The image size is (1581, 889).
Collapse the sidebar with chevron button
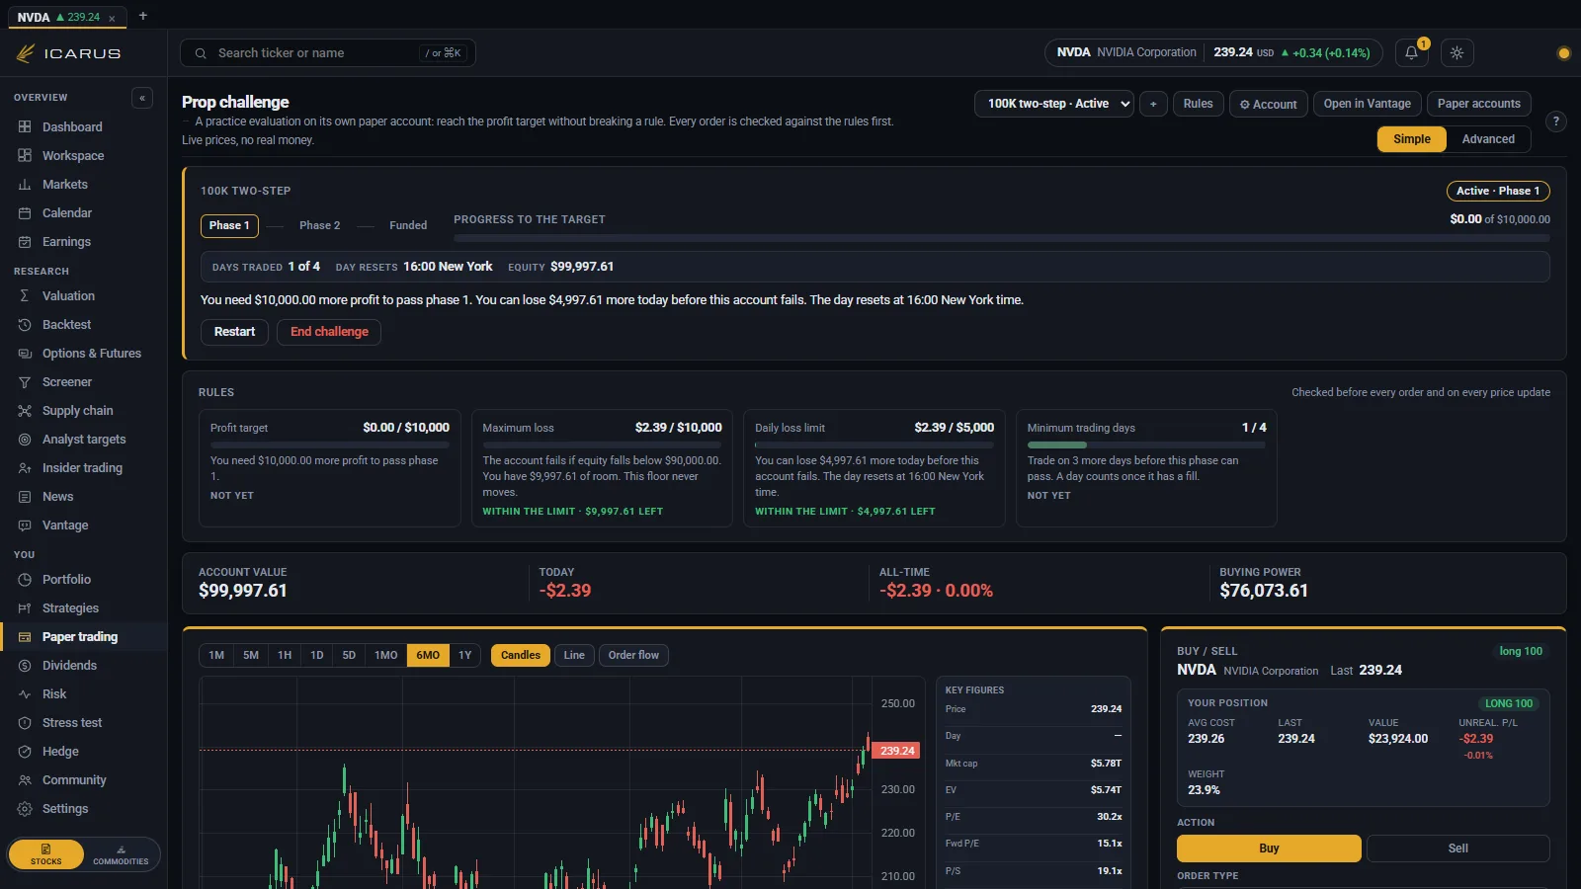pos(142,98)
